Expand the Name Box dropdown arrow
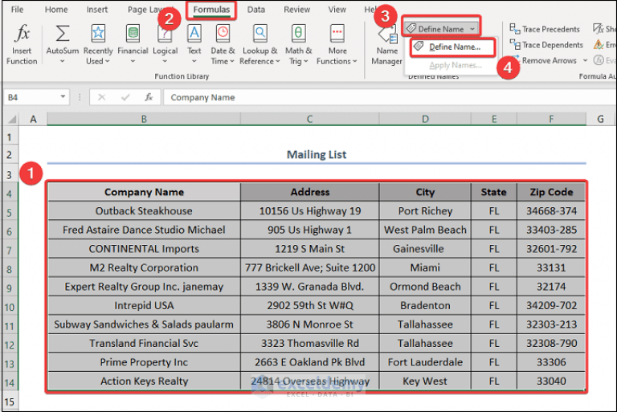Screen dimensions: 617x412 [63, 97]
